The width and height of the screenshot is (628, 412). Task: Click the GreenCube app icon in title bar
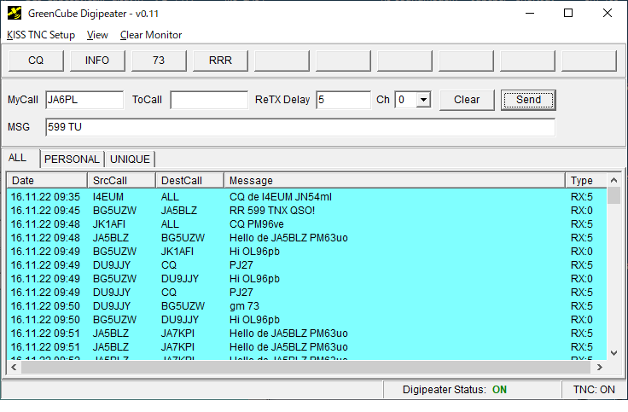click(15, 13)
